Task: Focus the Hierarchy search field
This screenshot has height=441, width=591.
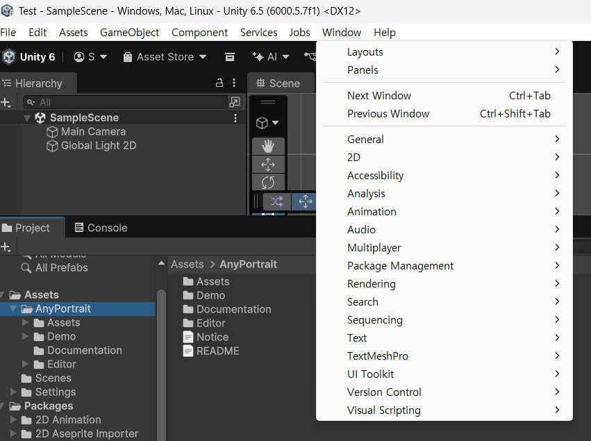Action: pyautogui.click(x=125, y=102)
